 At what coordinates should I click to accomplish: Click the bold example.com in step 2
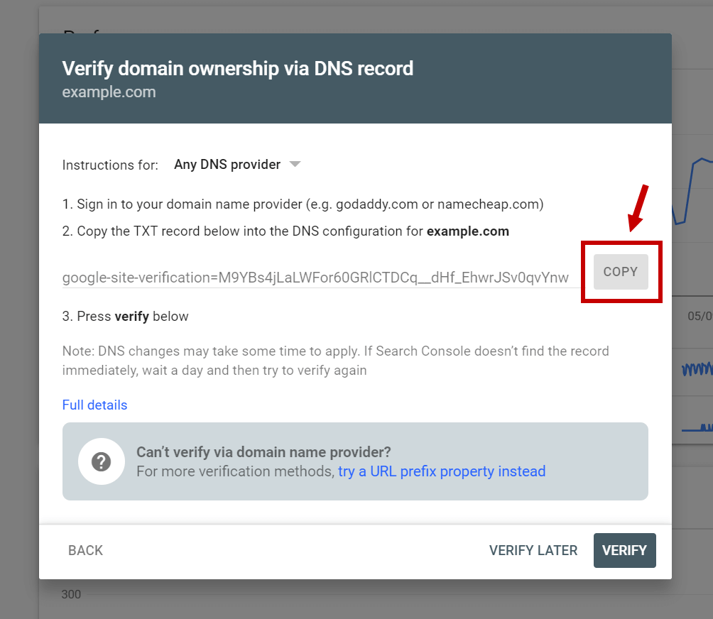[467, 231]
